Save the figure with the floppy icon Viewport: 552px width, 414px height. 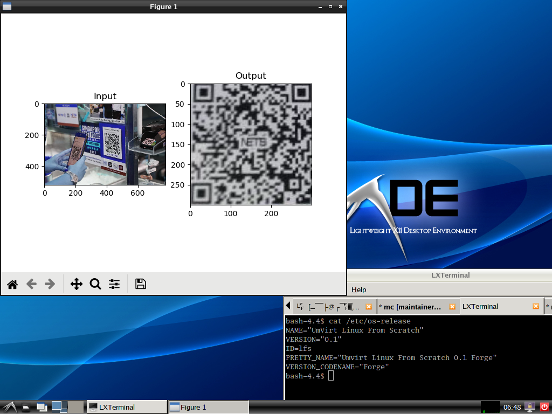pyautogui.click(x=141, y=284)
